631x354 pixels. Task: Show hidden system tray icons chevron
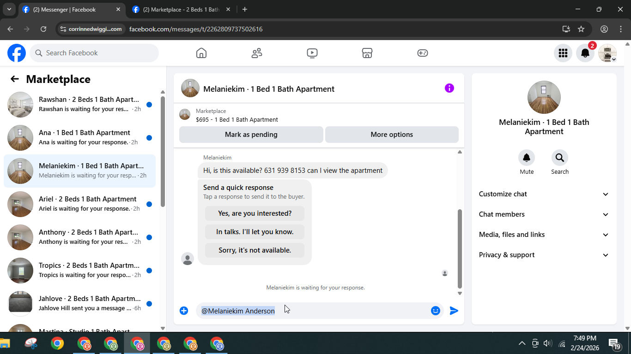pyautogui.click(x=522, y=343)
